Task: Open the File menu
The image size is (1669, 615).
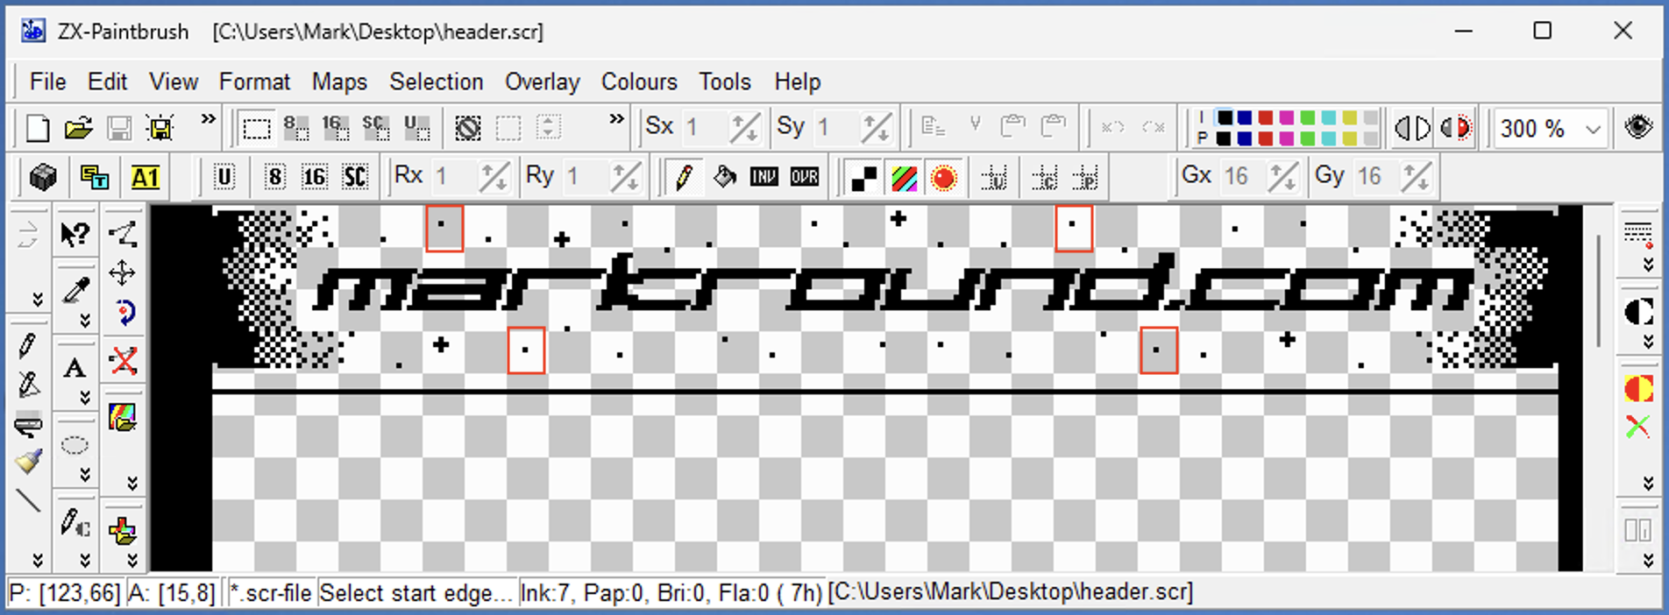Action: [47, 81]
